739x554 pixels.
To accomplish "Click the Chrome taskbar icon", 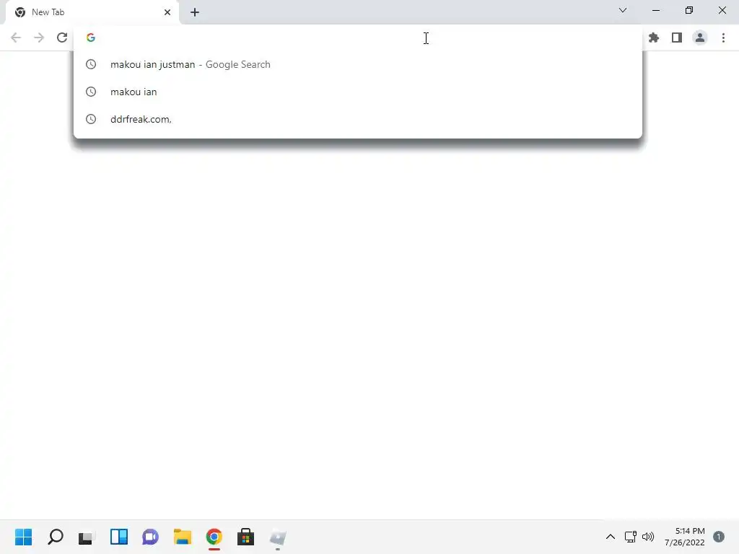I will click(x=214, y=537).
